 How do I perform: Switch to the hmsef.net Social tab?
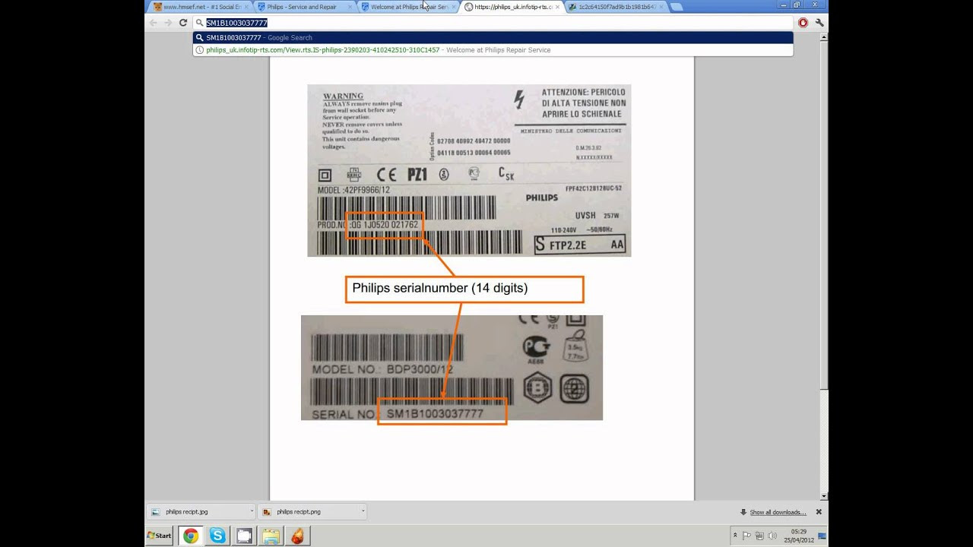click(201, 7)
